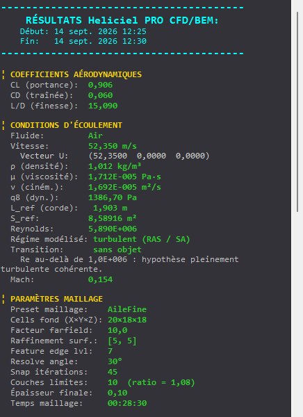The width and height of the screenshot is (303, 417).
Task: Click the dynamic pressure value 1386,70 Pa
Action: [113, 197]
